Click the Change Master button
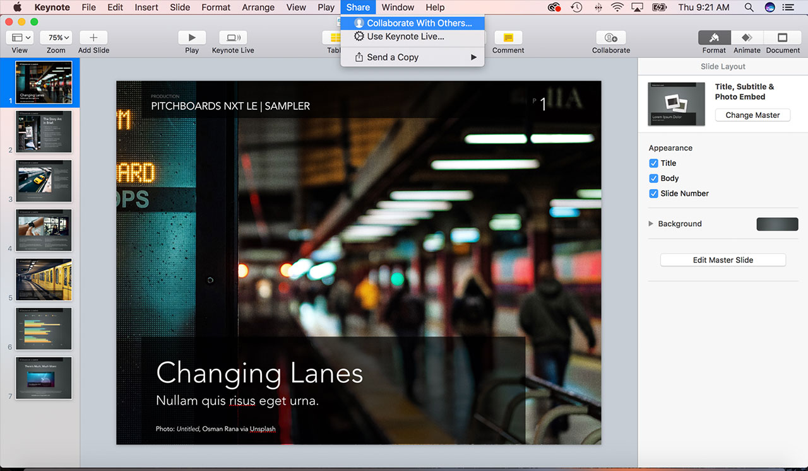The image size is (808, 471). coord(752,115)
